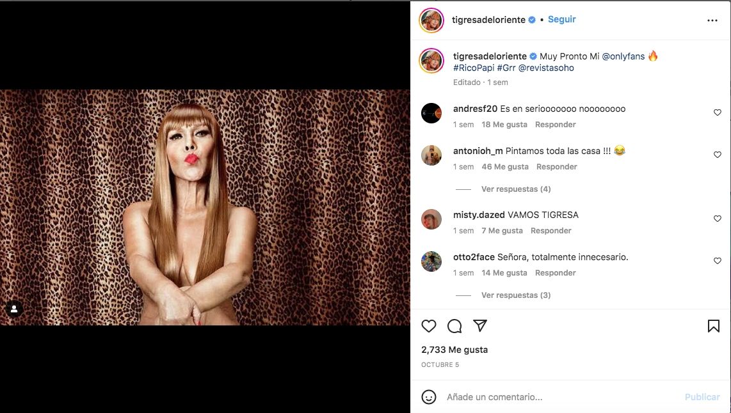This screenshot has width=731, height=413.
Task: Open the emoji picker smiley icon
Action: [429, 397]
